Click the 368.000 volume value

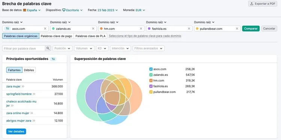[x=57, y=86]
